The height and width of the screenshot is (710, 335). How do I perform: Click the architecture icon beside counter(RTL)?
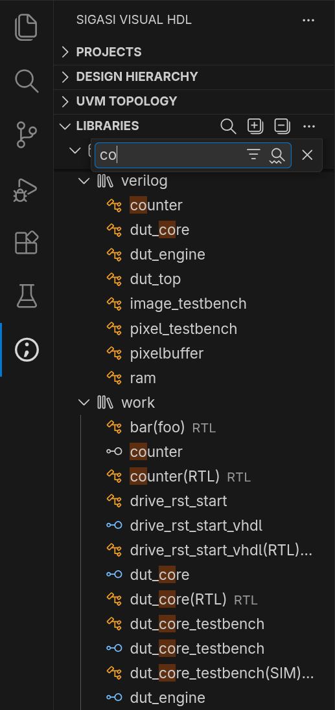pyautogui.click(x=114, y=476)
